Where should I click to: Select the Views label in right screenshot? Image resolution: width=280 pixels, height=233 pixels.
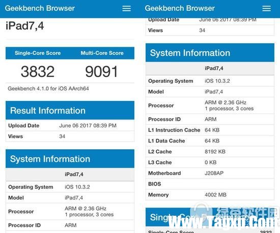click(156, 30)
